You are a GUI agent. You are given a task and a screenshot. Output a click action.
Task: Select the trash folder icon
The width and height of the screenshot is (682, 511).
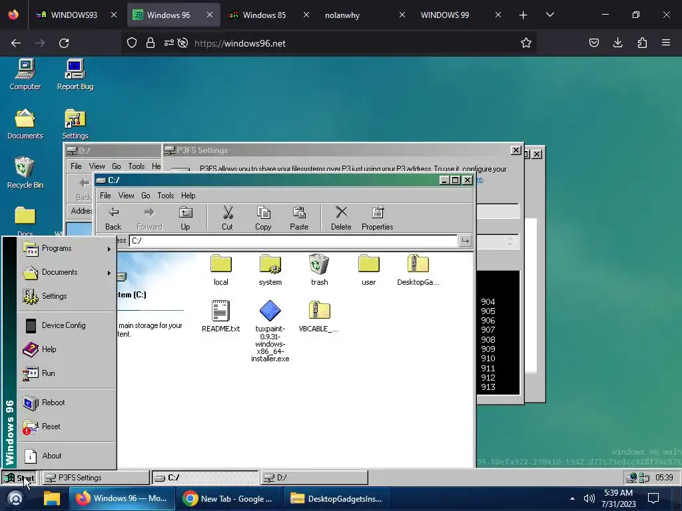(319, 270)
